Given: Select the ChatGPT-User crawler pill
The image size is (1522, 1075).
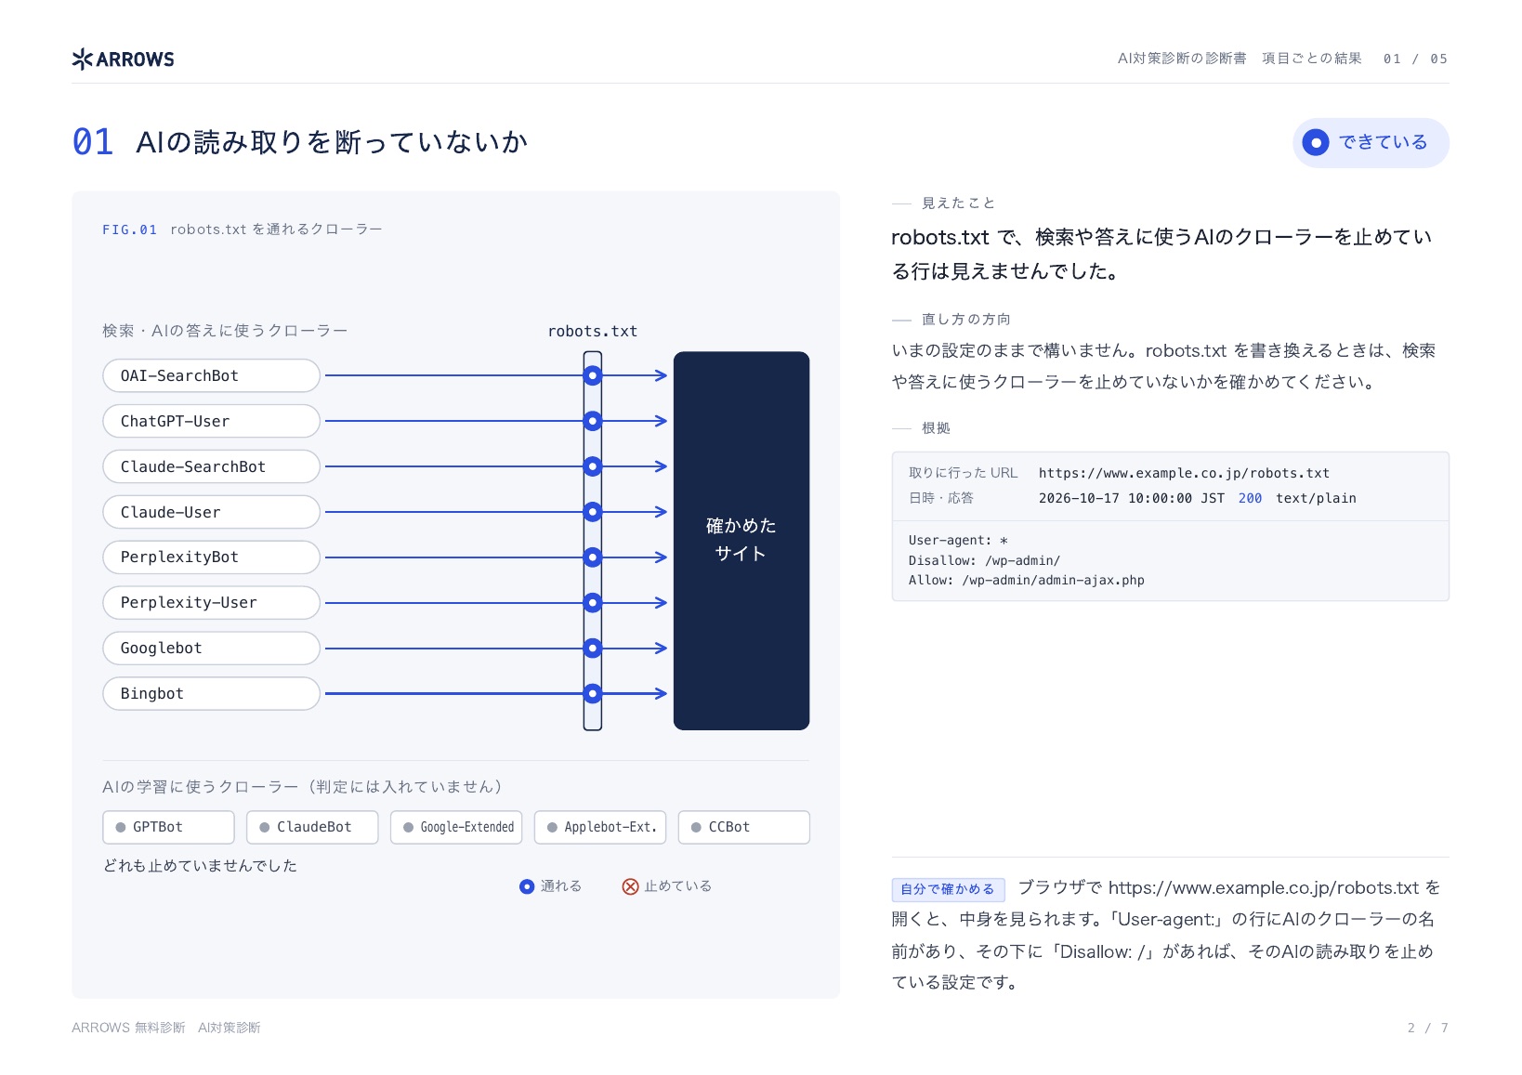Looking at the screenshot, I should [x=211, y=421].
